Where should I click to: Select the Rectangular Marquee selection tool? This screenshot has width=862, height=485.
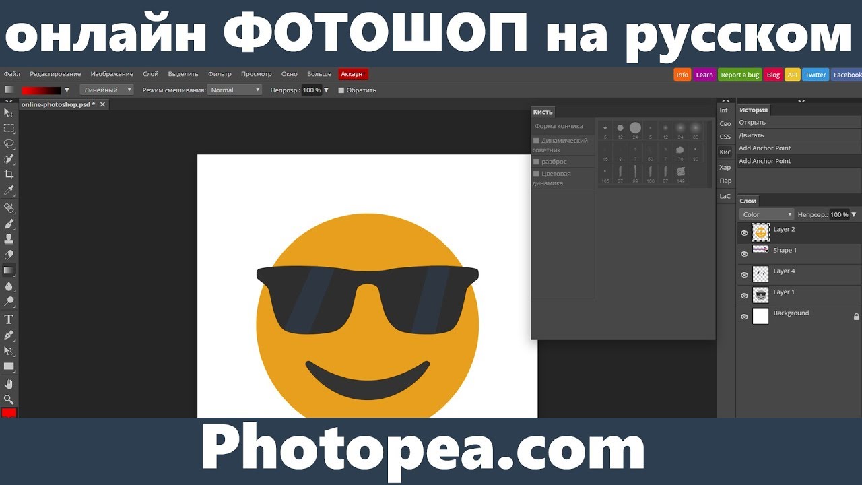[9, 128]
